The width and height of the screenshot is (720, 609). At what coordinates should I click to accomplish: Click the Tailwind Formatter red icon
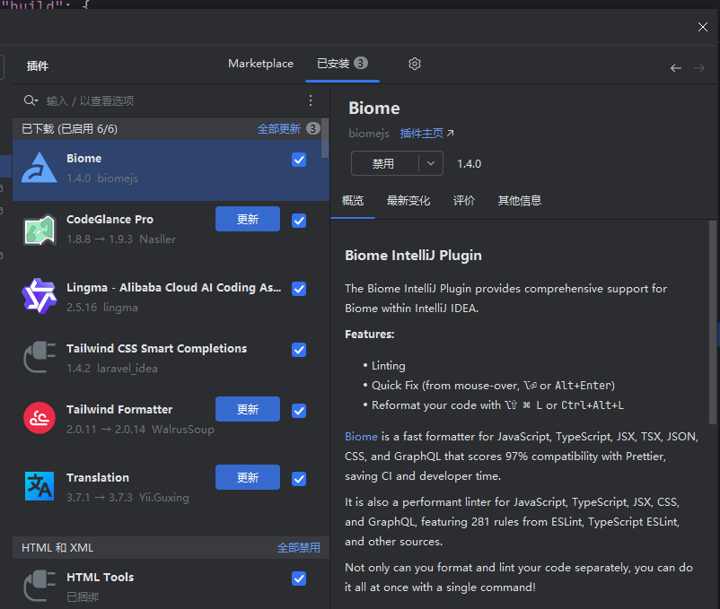pyautogui.click(x=40, y=418)
